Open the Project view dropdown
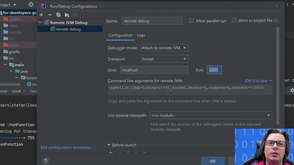The width and height of the screenshot is (294, 165). 15,5
